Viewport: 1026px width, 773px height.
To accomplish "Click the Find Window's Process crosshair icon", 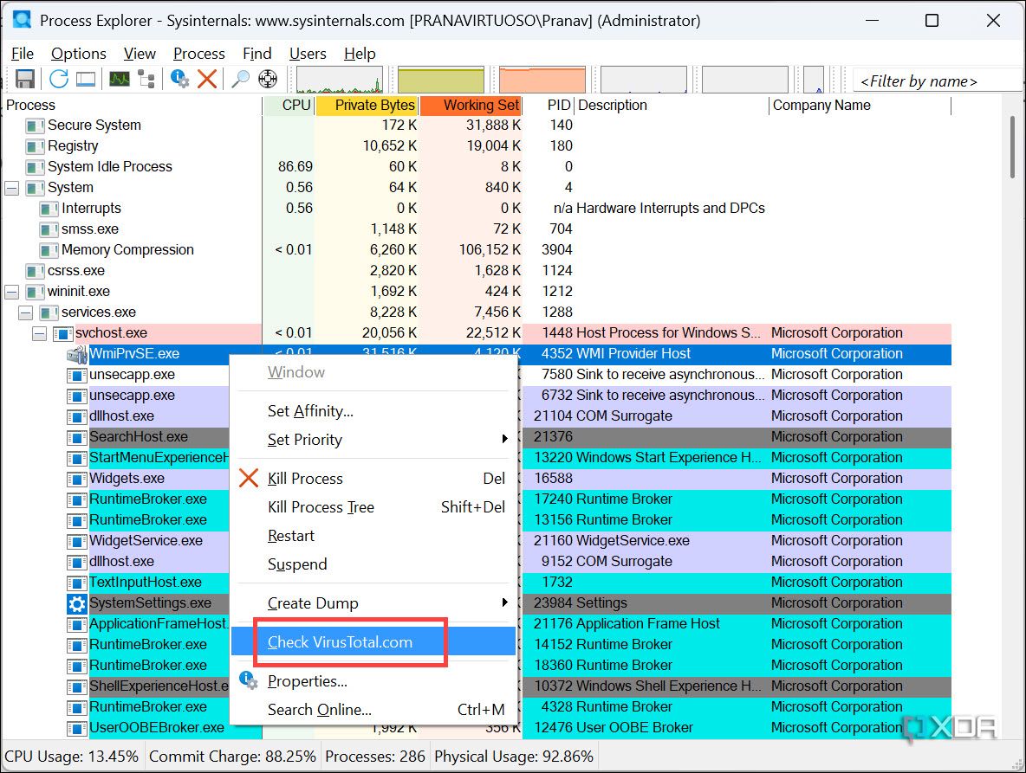I will [268, 79].
